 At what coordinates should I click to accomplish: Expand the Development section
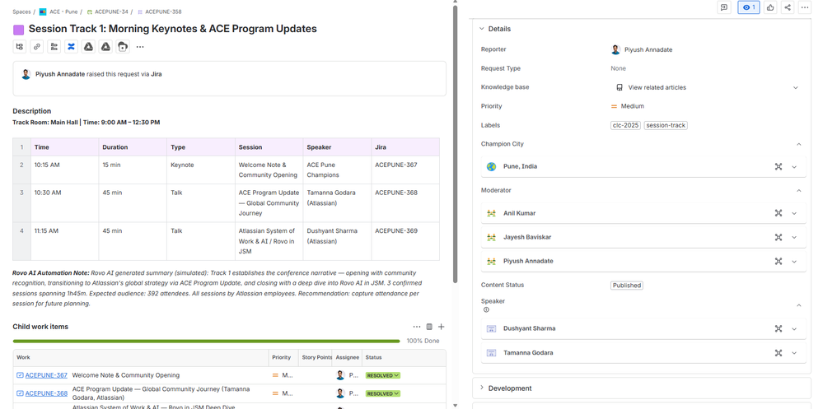(x=482, y=388)
